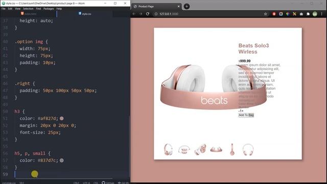This screenshot has width=327, height=184.
Task: Click the Atom editor vertical scrollbar
Action: point(129,146)
